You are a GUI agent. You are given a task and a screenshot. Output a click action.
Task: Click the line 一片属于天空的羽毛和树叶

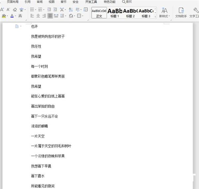[x=51, y=146]
